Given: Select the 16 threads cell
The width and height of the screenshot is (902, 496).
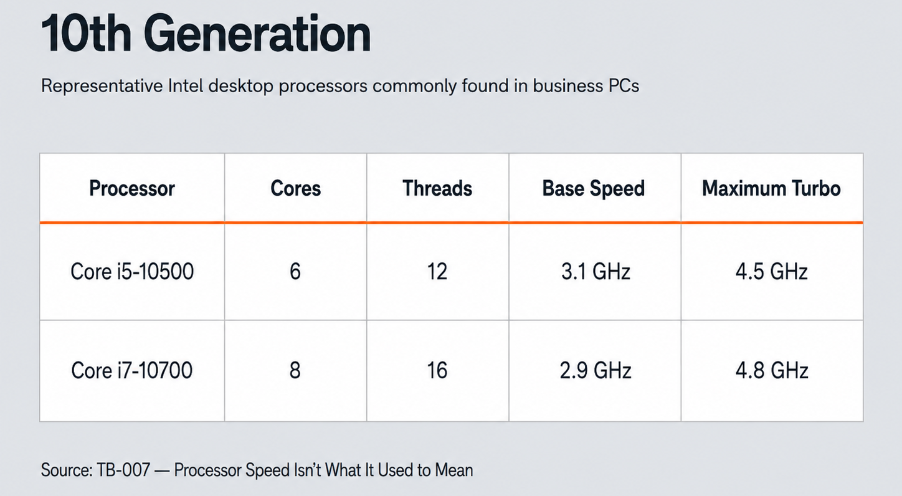Looking at the screenshot, I should [437, 371].
